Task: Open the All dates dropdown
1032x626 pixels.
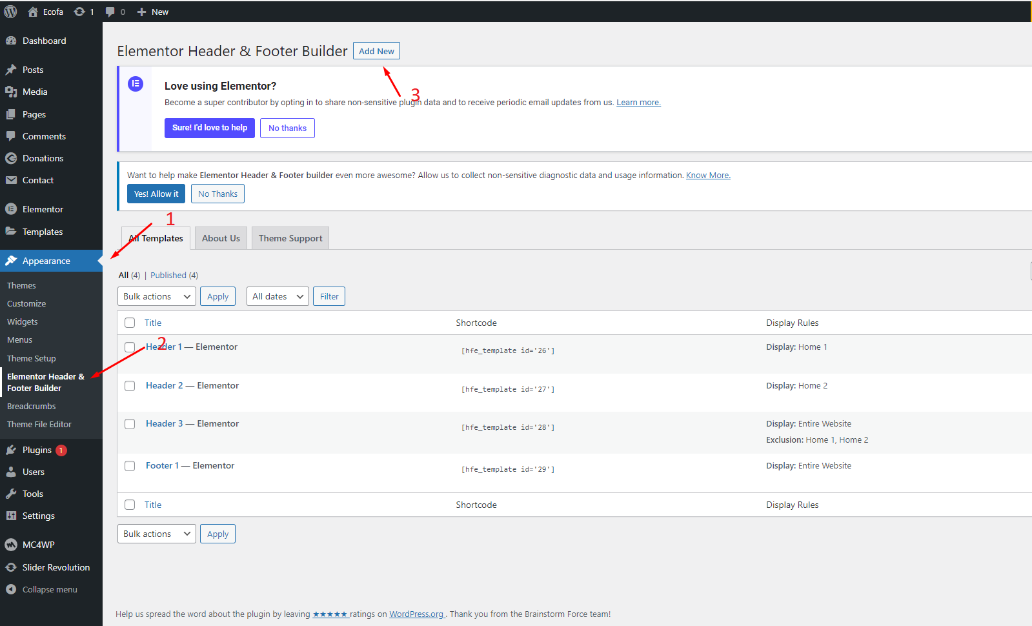Action: pyautogui.click(x=278, y=296)
